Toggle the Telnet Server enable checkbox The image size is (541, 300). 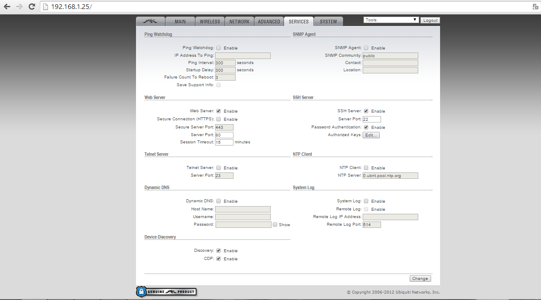(219, 168)
